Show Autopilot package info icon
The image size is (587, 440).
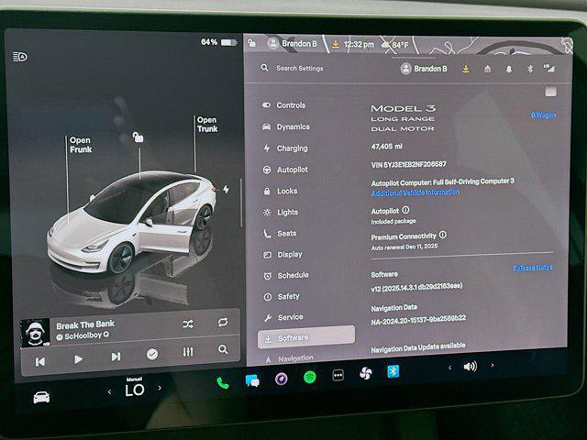pos(405,210)
